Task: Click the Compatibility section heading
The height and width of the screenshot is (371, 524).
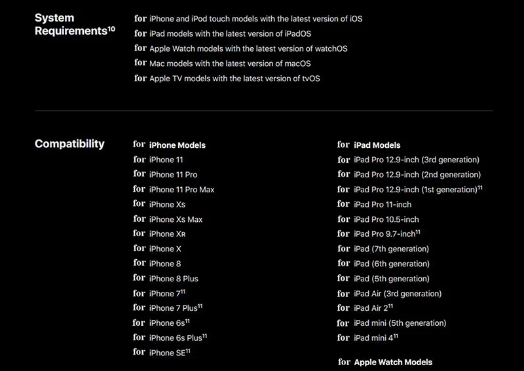Action: coord(69,144)
